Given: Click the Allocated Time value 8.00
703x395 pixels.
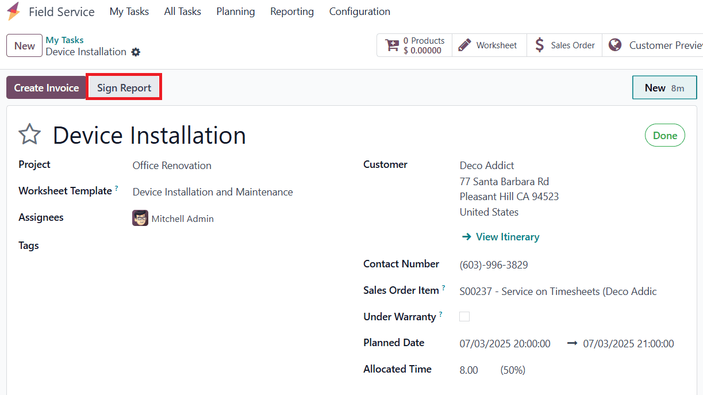Looking at the screenshot, I should (x=468, y=370).
